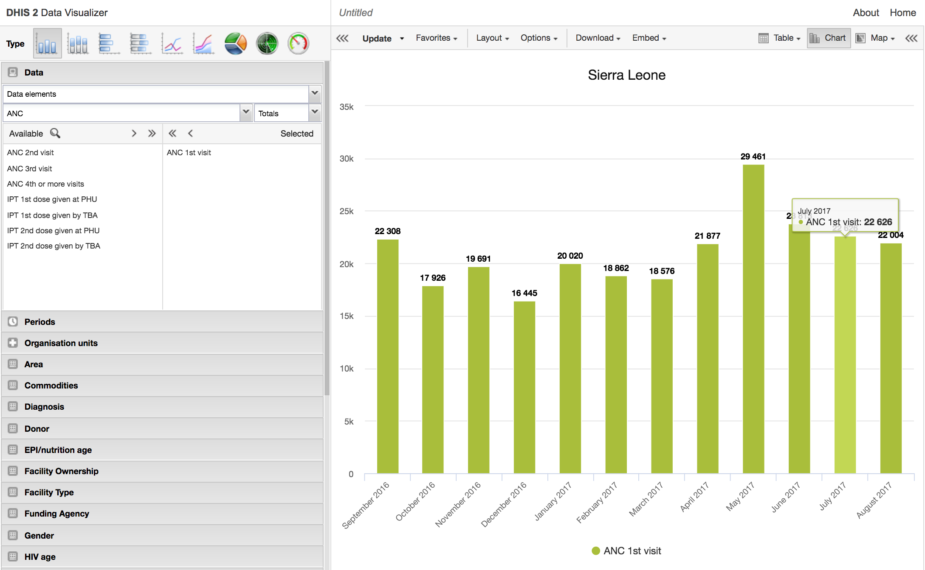Open the Totals dropdown
The width and height of the screenshot is (925, 570).
[315, 113]
